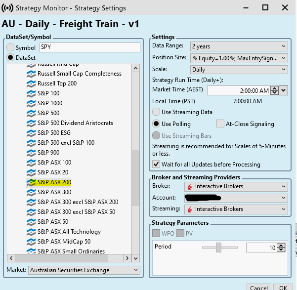This screenshot has width=297, height=290.
Task: Select S&P 500 Dividend Aristocrats dataset
Action: [75, 123]
